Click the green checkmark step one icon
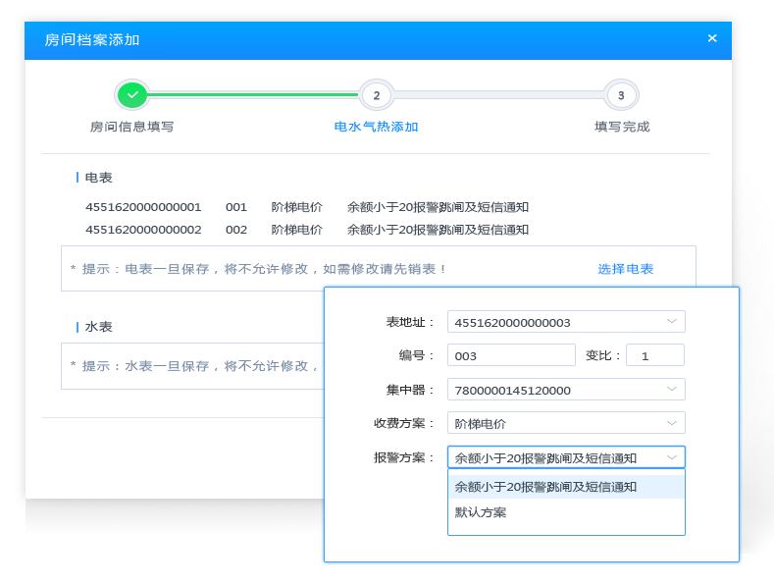Screen dimensions: 774x585 pyautogui.click(x=131, y=95)
